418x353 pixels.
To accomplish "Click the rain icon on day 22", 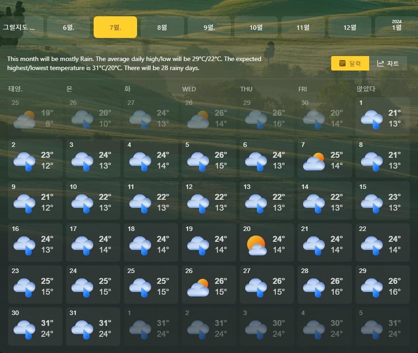I will (x=371, y=245).
